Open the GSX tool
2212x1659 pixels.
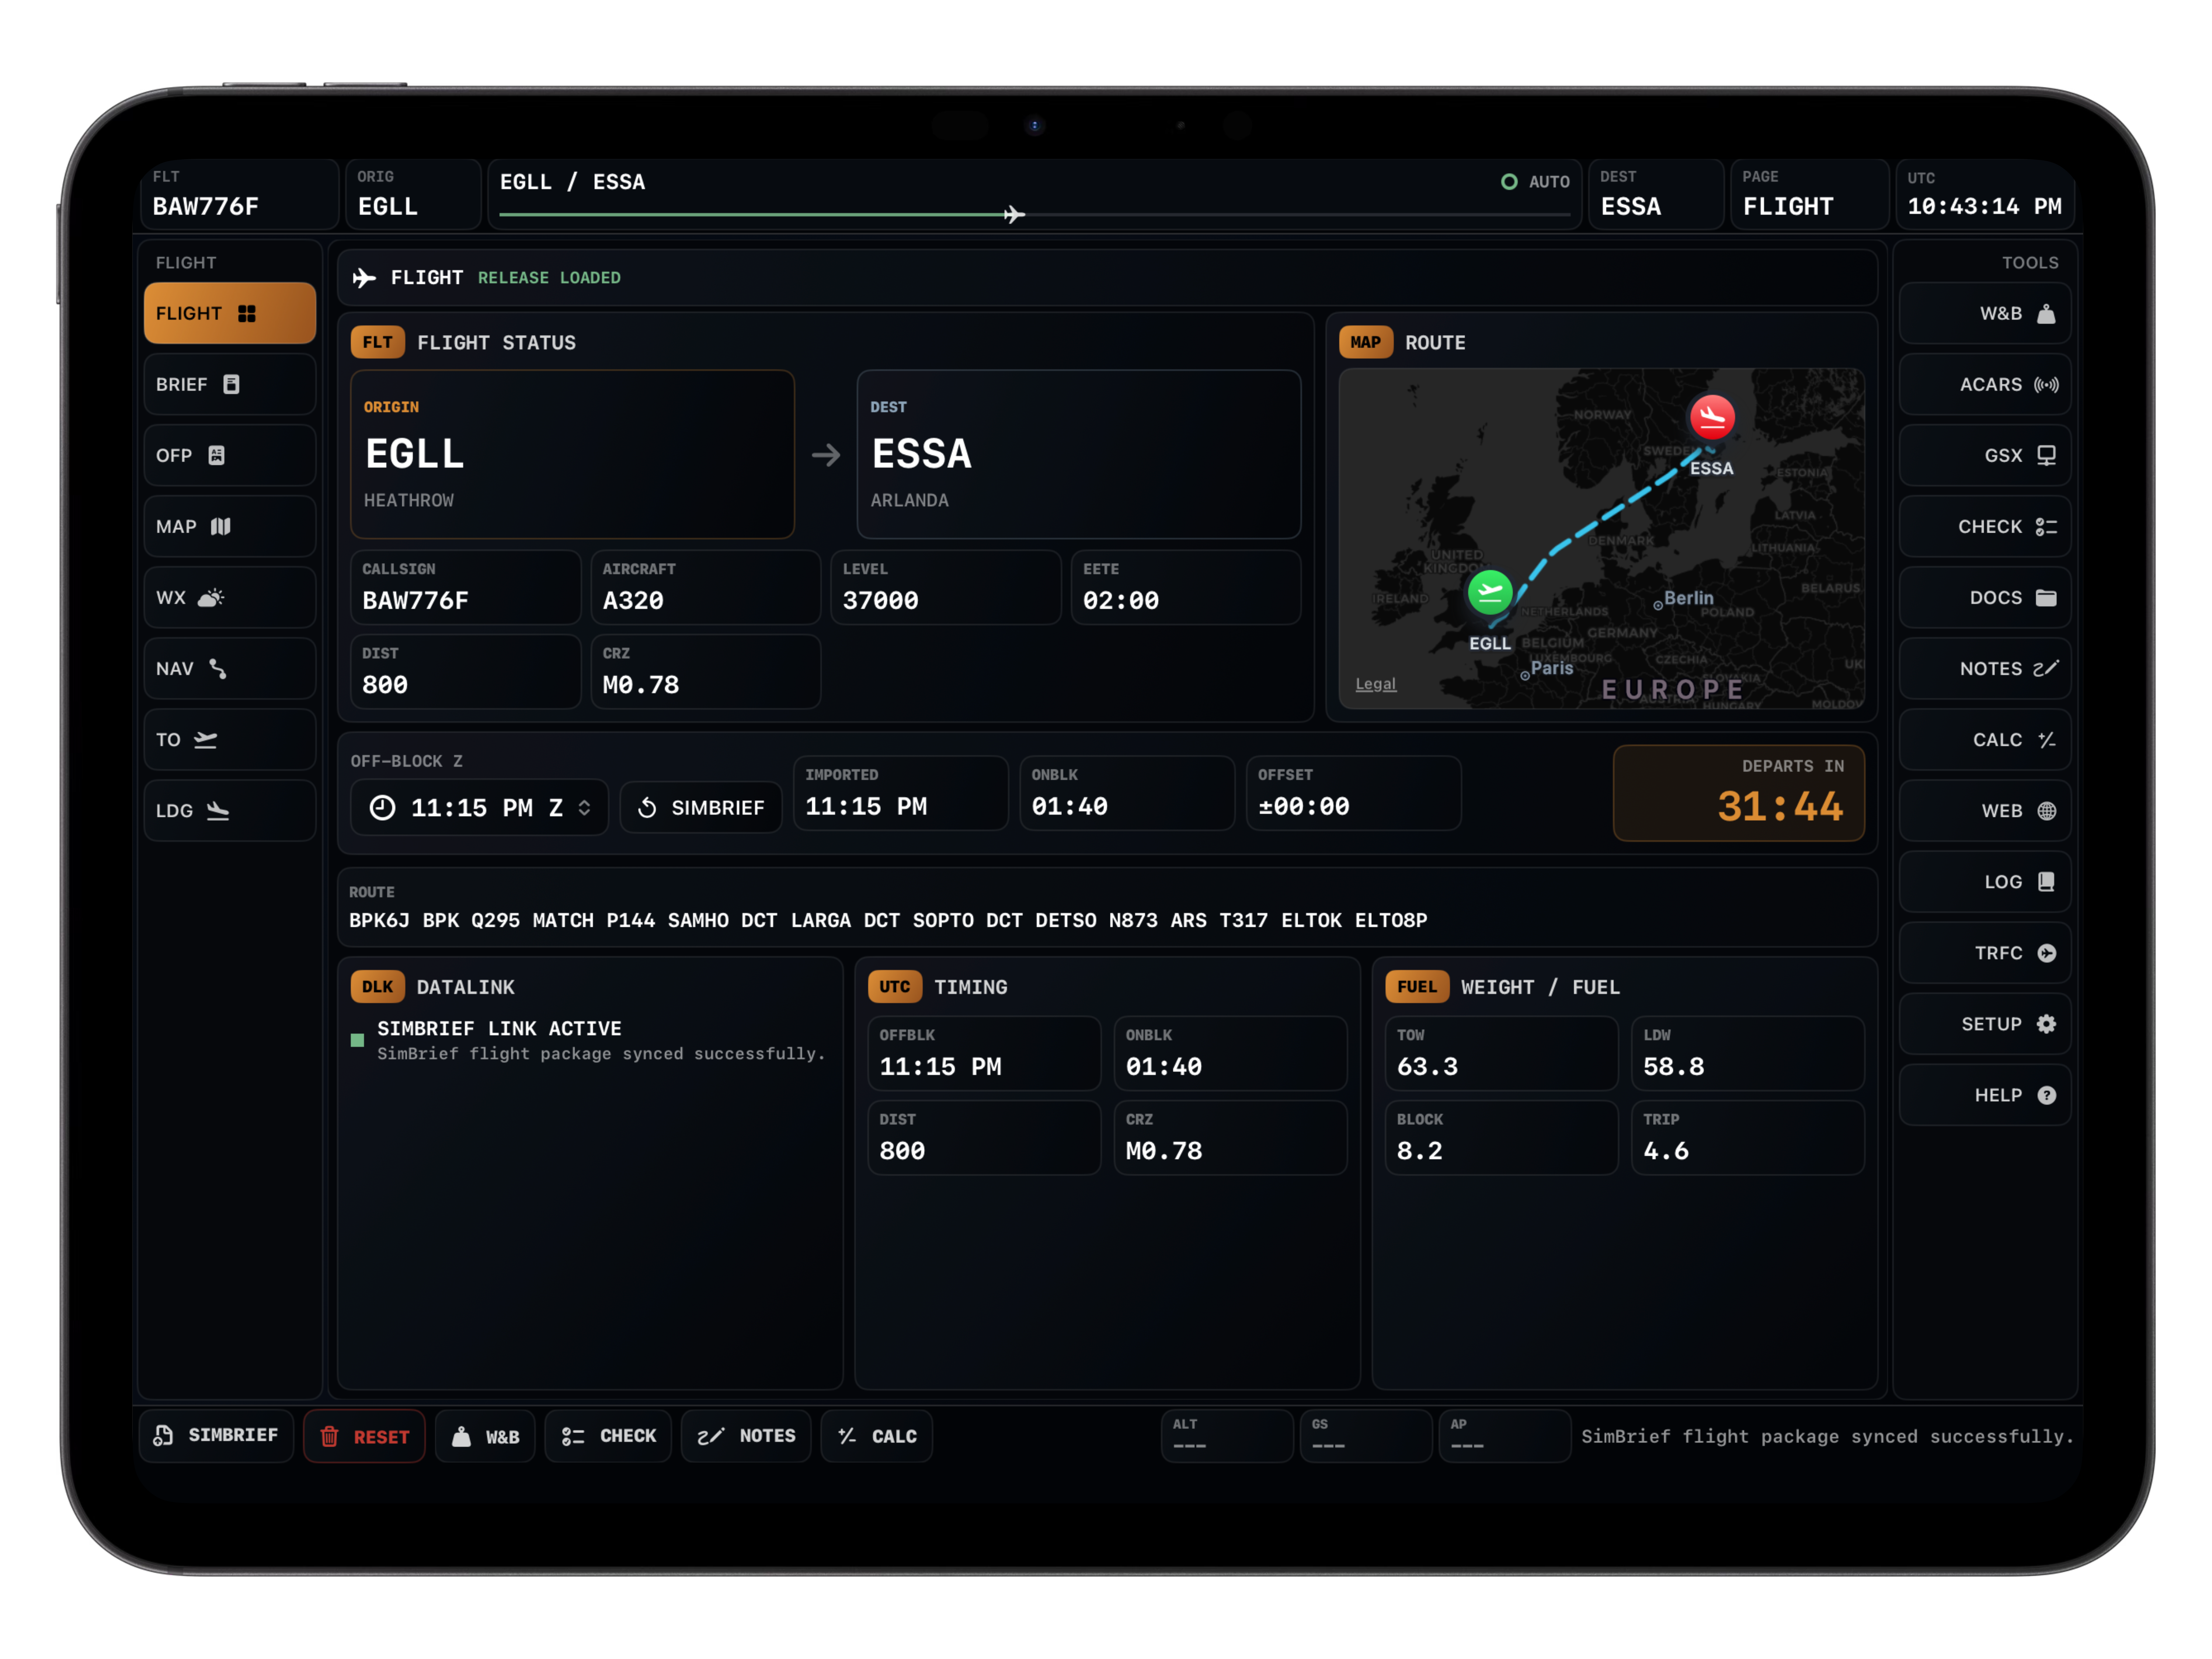click(1984, 455)
